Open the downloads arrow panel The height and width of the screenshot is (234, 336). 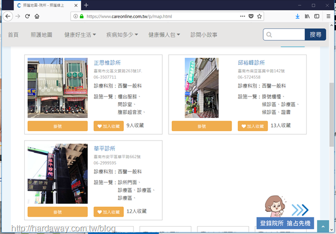(298, 16)
